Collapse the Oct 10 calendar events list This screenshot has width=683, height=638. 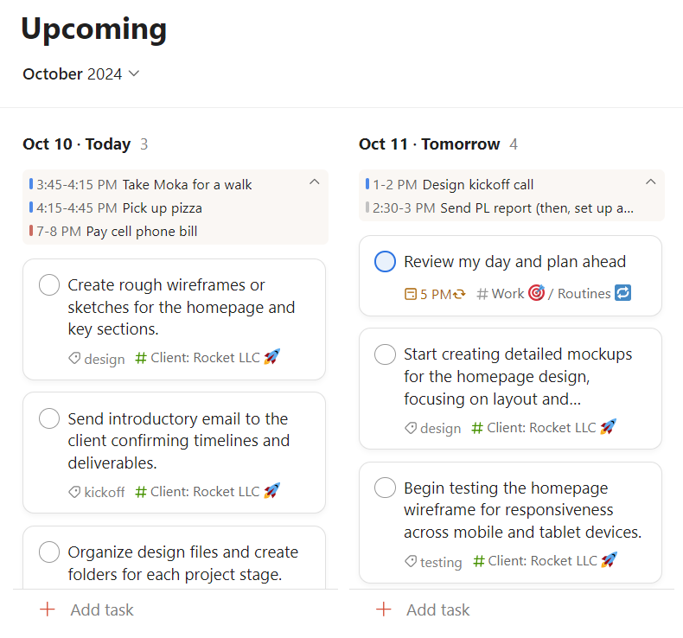pyautogui.click(x=314, y=182)
